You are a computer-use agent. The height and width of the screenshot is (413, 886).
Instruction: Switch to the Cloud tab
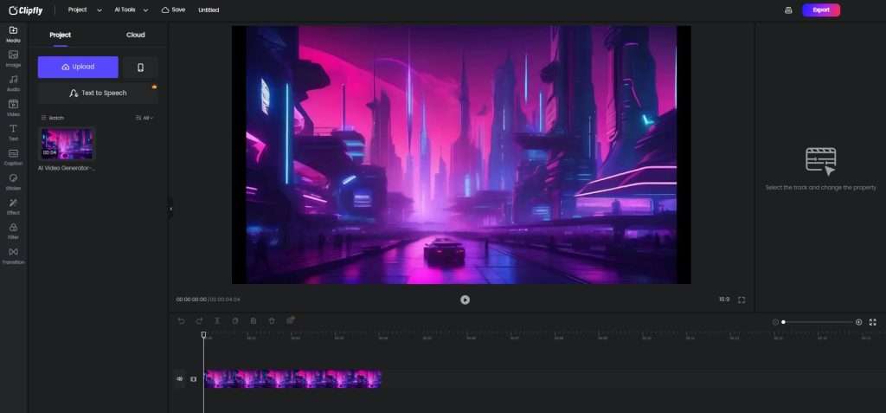[136, 35]
